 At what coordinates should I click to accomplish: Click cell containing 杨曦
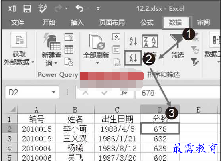click(x=75, y=148)
